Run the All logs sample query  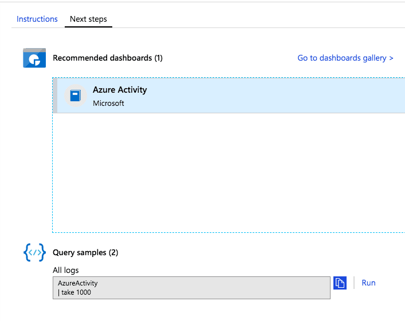click(x=368, y=283)
